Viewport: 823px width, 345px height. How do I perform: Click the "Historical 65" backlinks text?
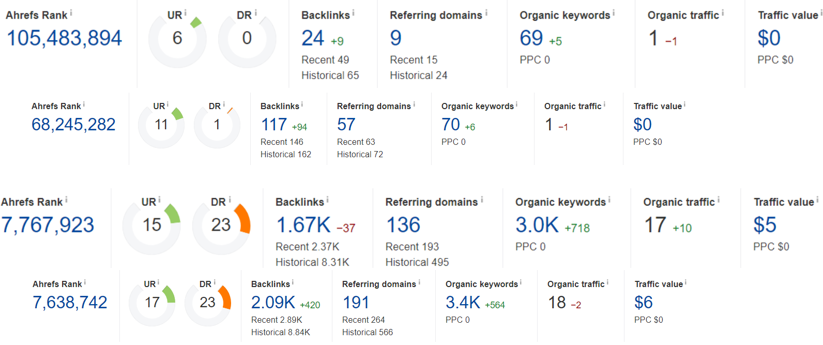click(330, 76)
